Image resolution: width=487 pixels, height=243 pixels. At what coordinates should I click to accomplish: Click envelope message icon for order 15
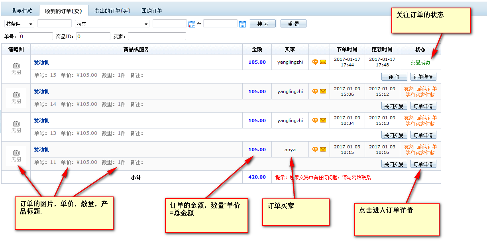pyautogui.click(x=323, y=62)
